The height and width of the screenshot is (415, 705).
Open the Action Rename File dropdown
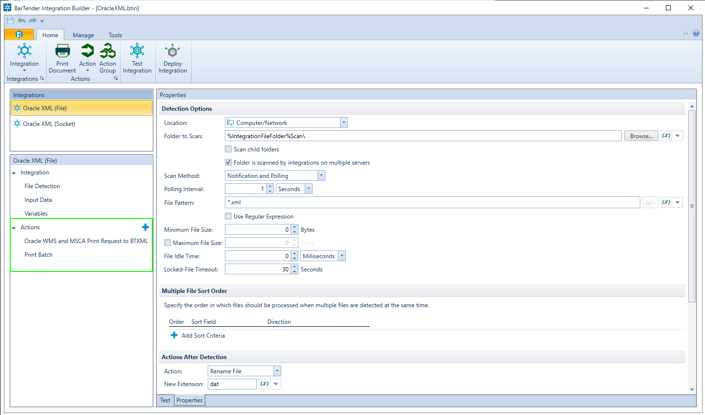(277, 371)
